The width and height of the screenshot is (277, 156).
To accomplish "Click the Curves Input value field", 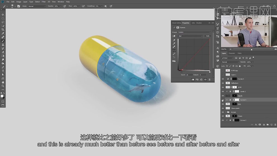I will point(189,75).
